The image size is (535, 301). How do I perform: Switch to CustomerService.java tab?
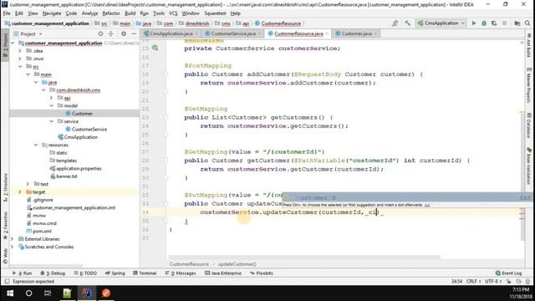[233, 33]
